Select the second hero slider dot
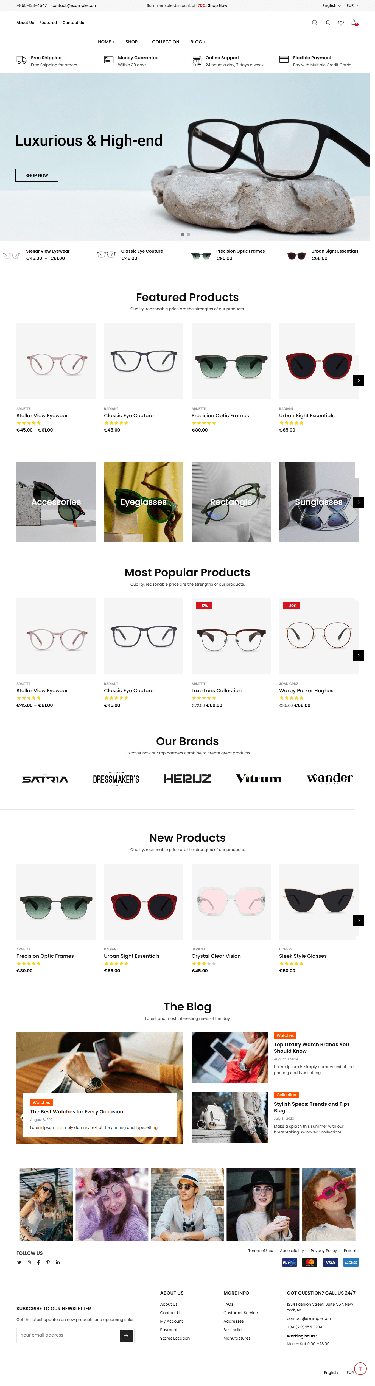The image size is (375, 1386). [188, 234]
